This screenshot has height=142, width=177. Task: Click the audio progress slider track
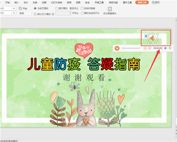tap(132, 48)
